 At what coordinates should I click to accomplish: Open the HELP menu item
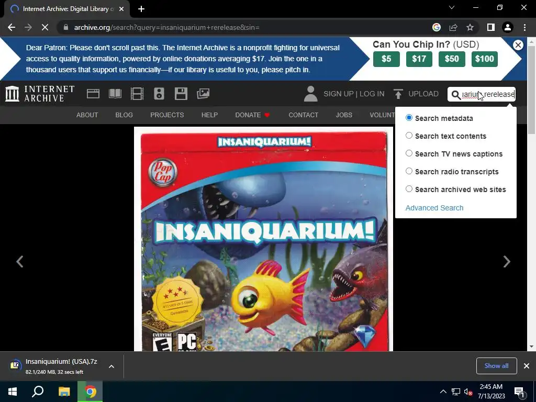[x=209, y=115]
